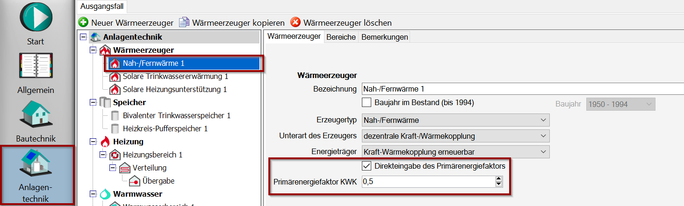The width and height of the screenshot is (684, 206).
Task: Collapse the Verteilung node
Action: click(x=113, y=168)
